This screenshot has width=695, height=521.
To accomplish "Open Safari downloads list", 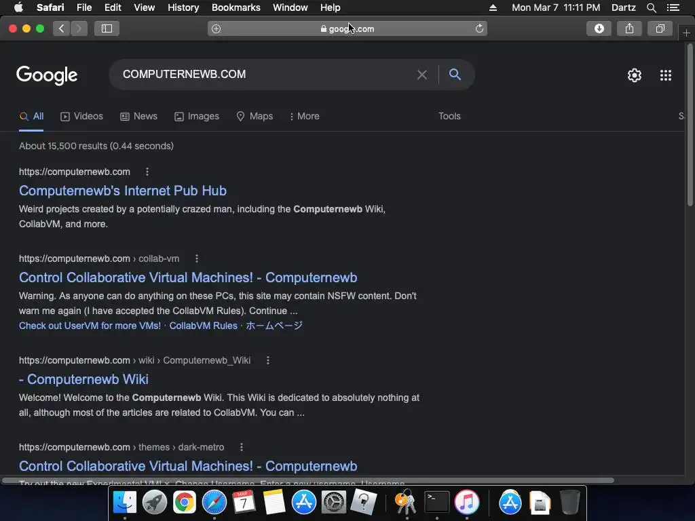I will (x=599, y=28).
